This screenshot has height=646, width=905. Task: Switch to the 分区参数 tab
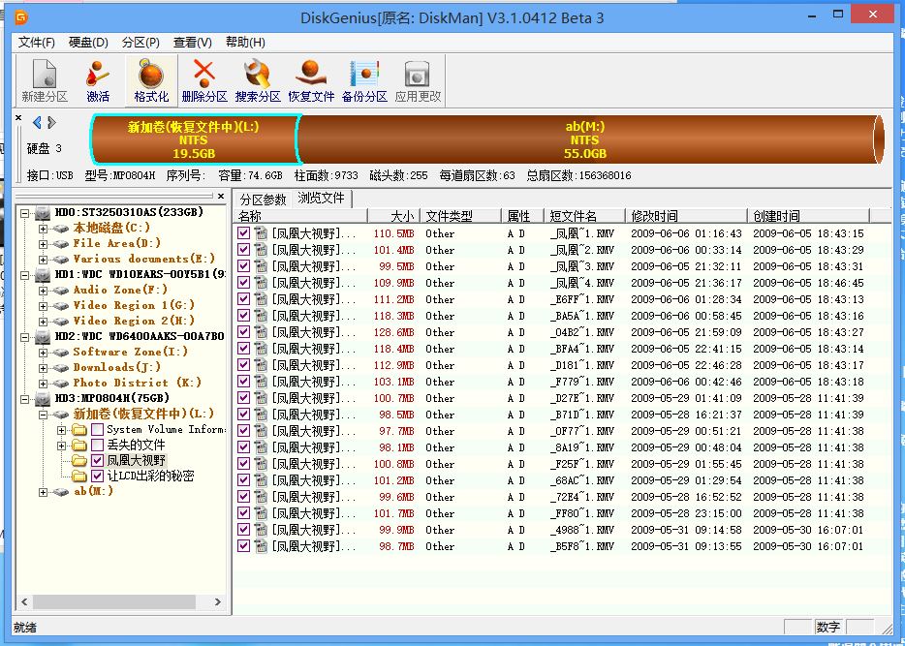click(264, 200)
